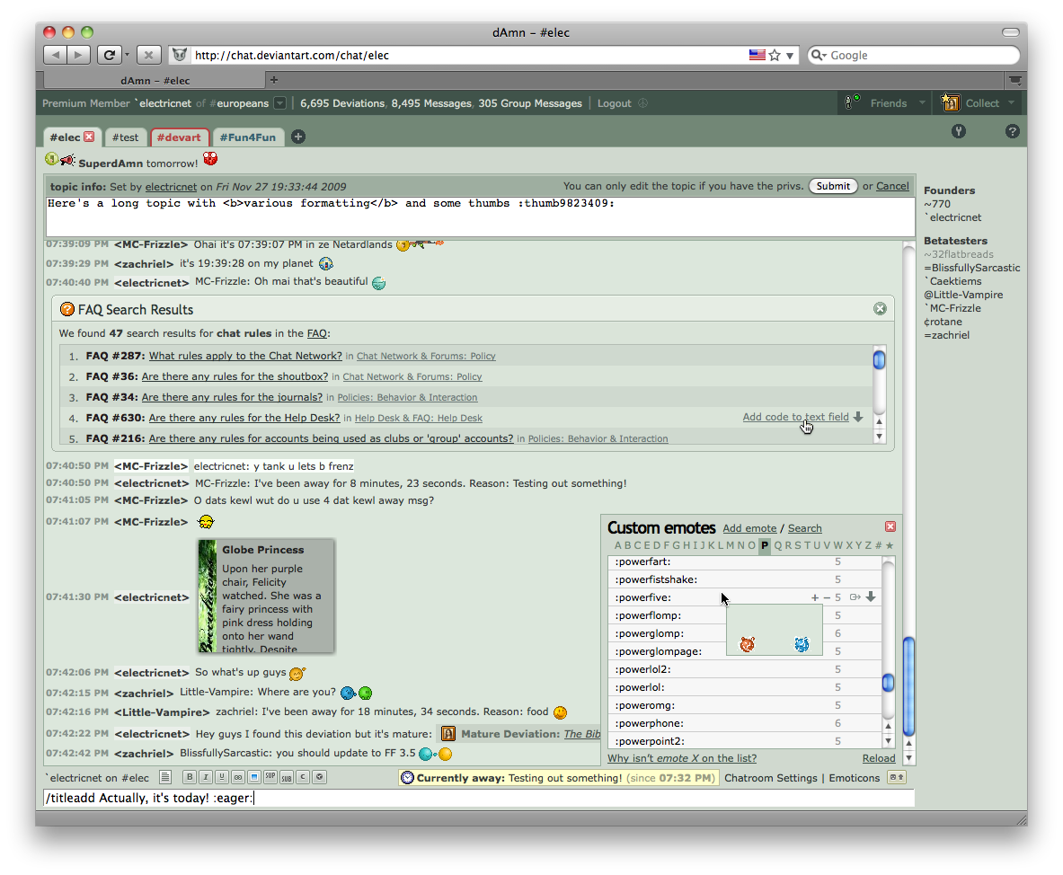Open the reload button dropdown arrow
This screenshot has height=875, width=1063.
click(x=127, y=55)
